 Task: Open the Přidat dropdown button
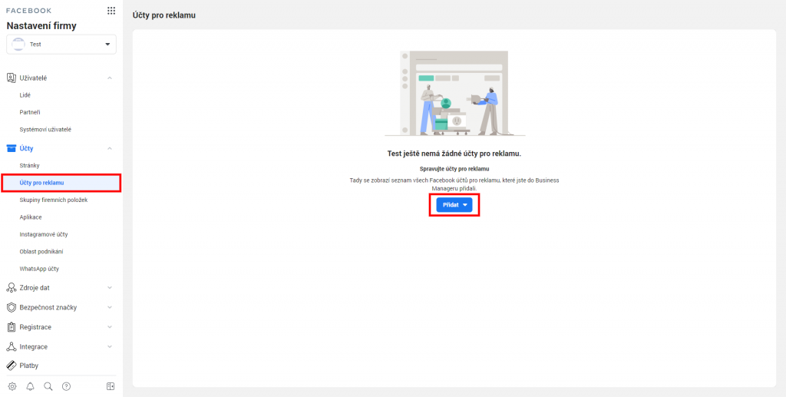(x=454, y=205)
